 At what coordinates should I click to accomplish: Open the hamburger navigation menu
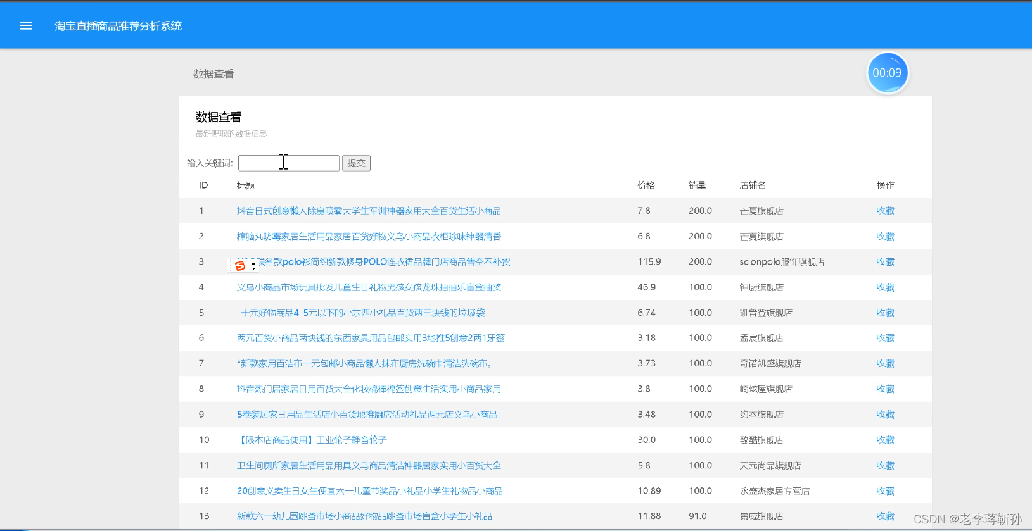pyautogui.click(x=26, y=26)
